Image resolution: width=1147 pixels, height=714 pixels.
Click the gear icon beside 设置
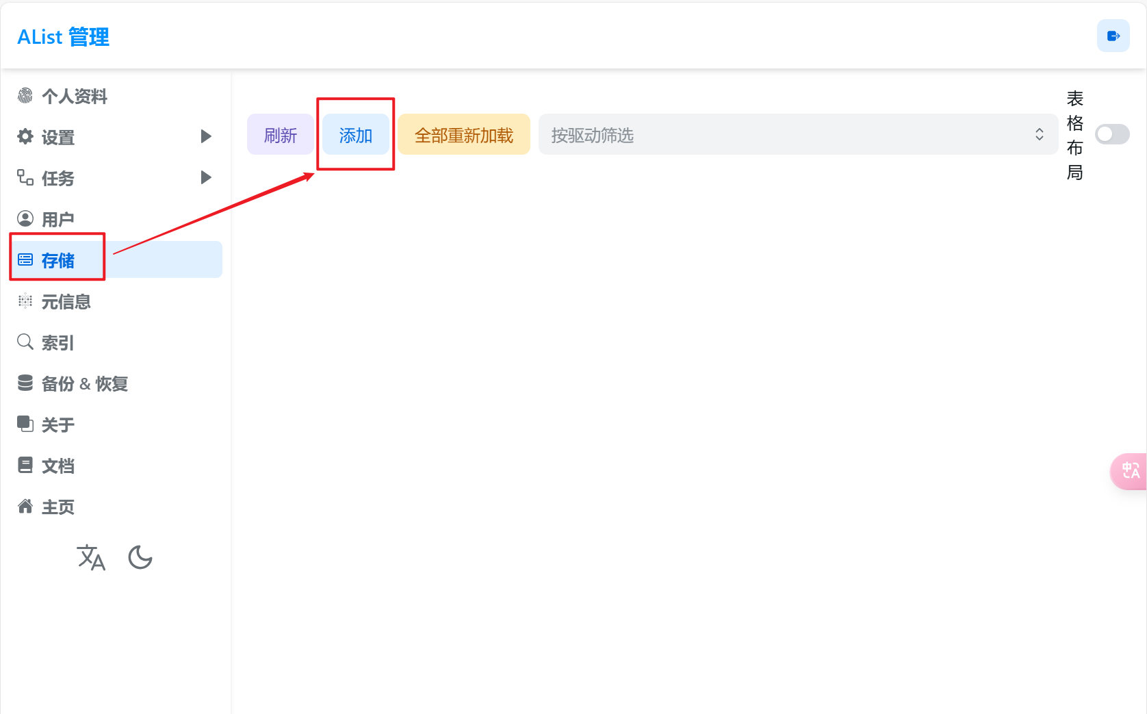25,137
